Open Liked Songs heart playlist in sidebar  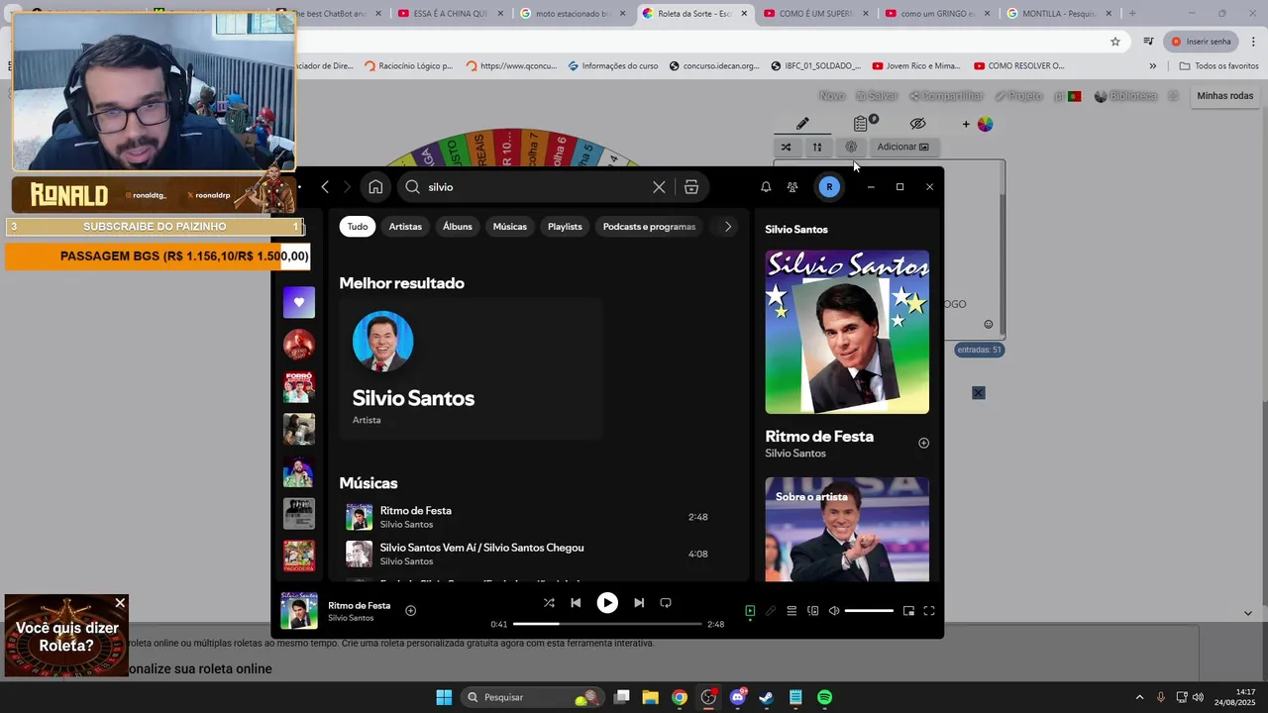(299, 302)
